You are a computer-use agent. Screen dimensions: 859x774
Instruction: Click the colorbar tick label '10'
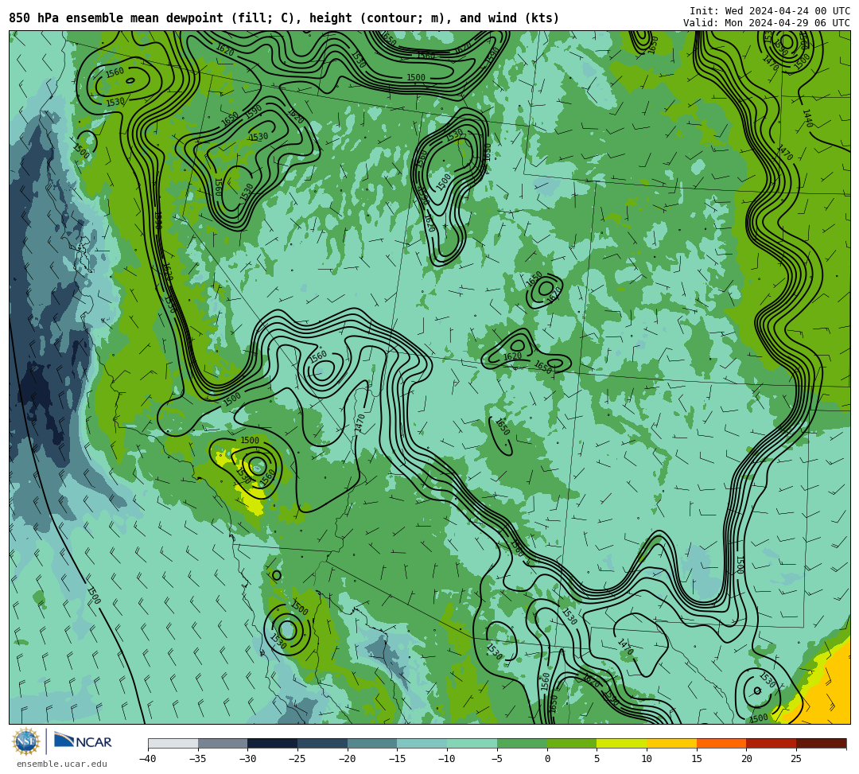point(647,759)
